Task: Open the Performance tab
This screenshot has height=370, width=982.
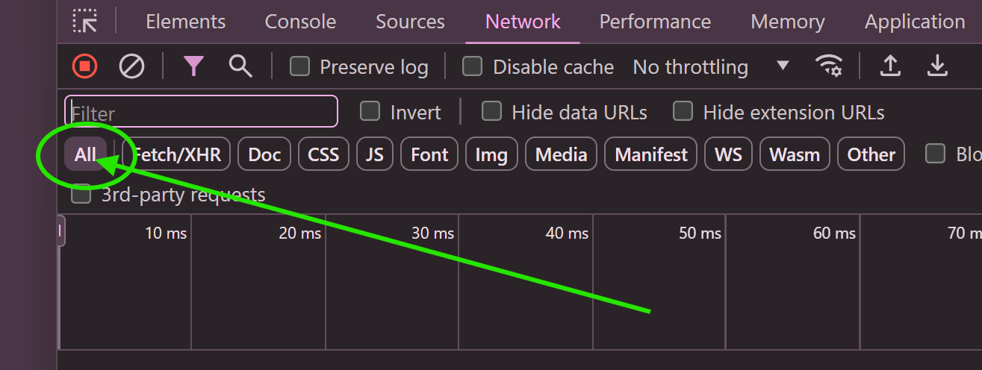Action: [655, 22]
